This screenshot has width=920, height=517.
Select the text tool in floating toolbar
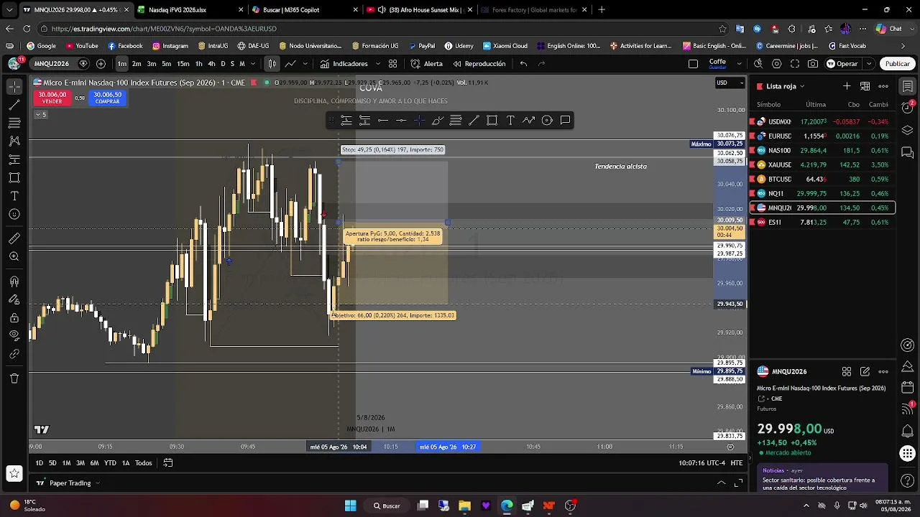(510, 121)
